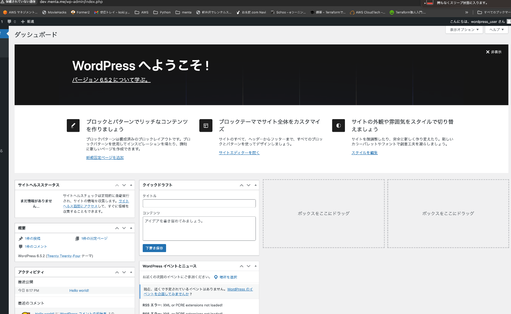511x314 pixels.
Task: Open the Gmail inbox bookmark
Action: click(112, 12)
